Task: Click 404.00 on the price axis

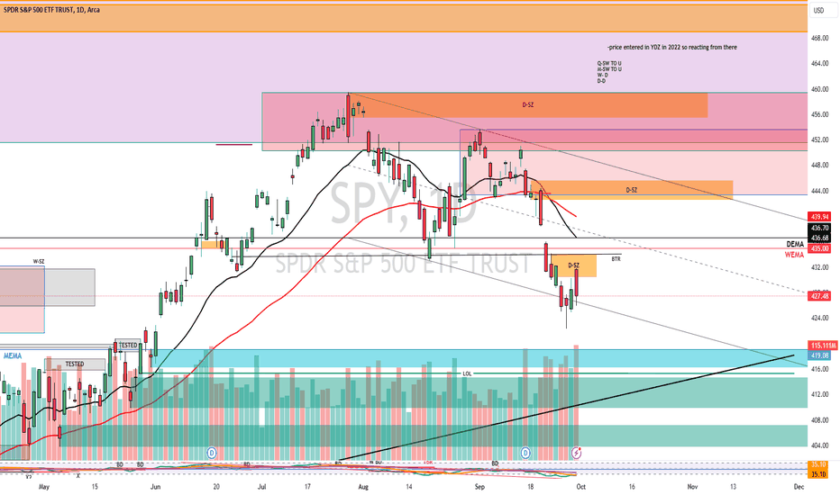Action: [819, 445]
